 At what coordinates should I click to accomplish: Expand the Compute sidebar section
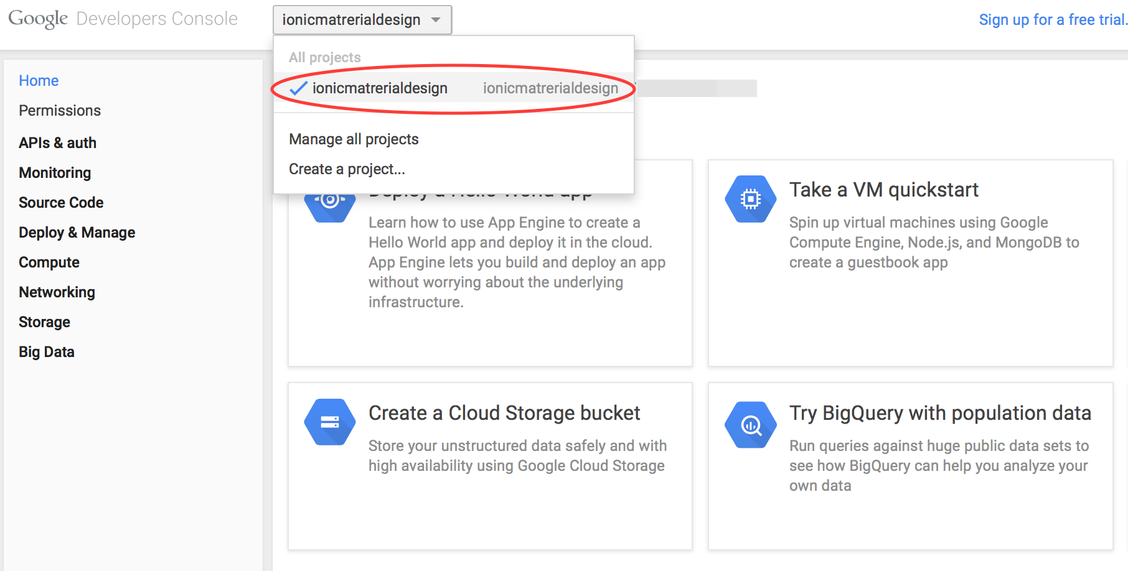(49, 262)
